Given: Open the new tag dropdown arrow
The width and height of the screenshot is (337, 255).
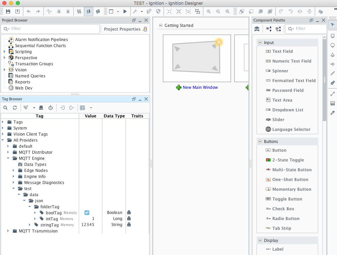Looking at the screenshot, I should pos(34,108).
